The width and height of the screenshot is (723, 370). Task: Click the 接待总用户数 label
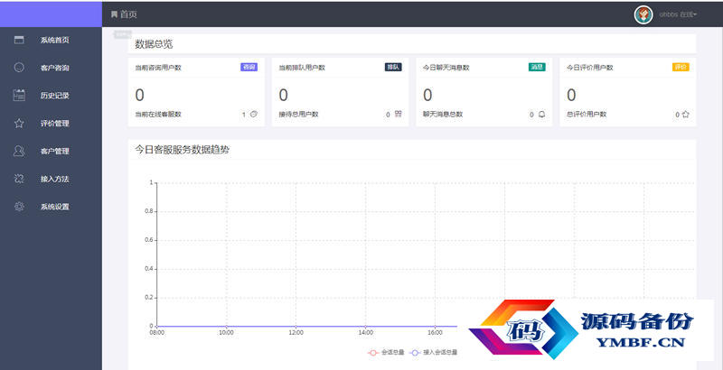298,115
